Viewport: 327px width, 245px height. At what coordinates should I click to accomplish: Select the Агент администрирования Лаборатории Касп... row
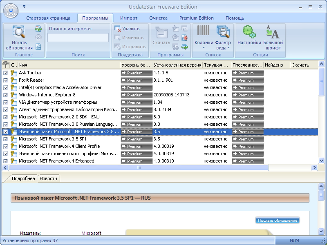click(160, 109)
